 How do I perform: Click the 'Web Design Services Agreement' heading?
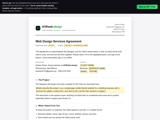tap(58, 41)
